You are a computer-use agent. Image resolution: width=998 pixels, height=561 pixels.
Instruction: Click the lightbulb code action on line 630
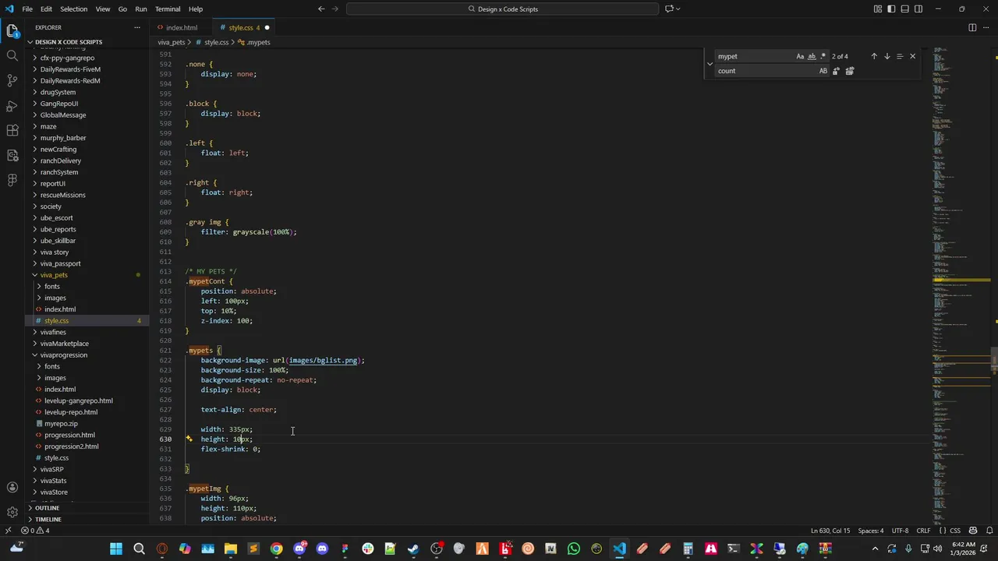[x=189, y=439]
